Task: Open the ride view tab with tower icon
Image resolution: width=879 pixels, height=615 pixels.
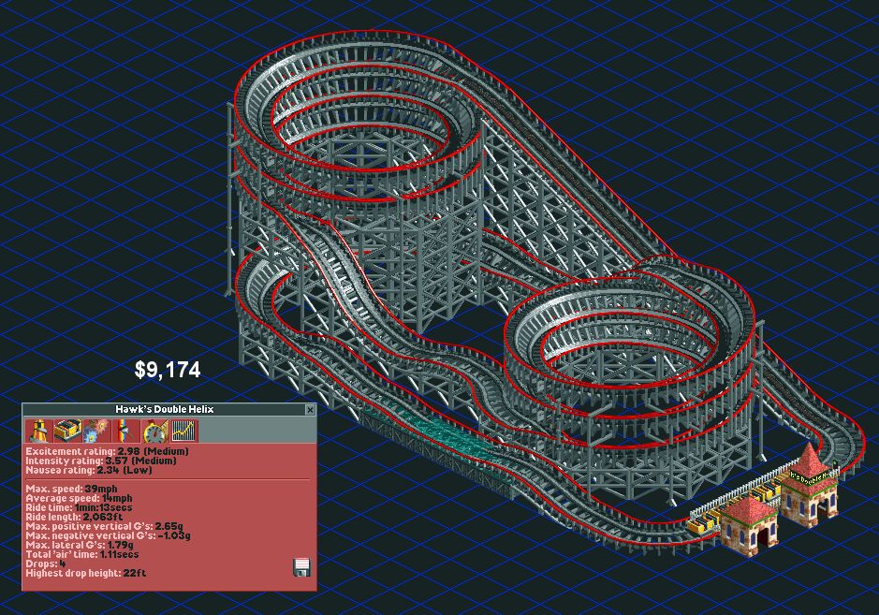Action: (x=39, y=432)
